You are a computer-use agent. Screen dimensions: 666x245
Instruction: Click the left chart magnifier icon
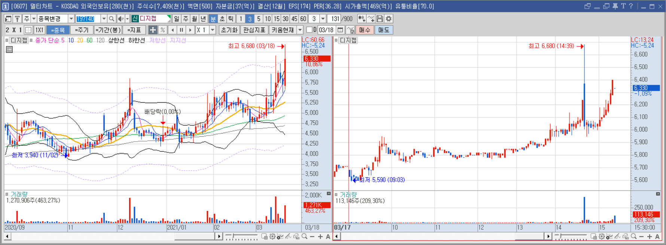(x=305, y=236)
